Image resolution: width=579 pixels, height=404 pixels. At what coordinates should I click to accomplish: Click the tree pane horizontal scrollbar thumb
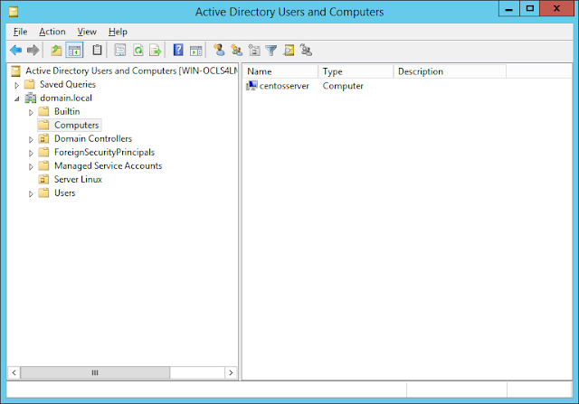[95, 372]
